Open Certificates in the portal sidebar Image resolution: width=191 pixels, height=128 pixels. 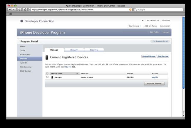tap(25, 55)
